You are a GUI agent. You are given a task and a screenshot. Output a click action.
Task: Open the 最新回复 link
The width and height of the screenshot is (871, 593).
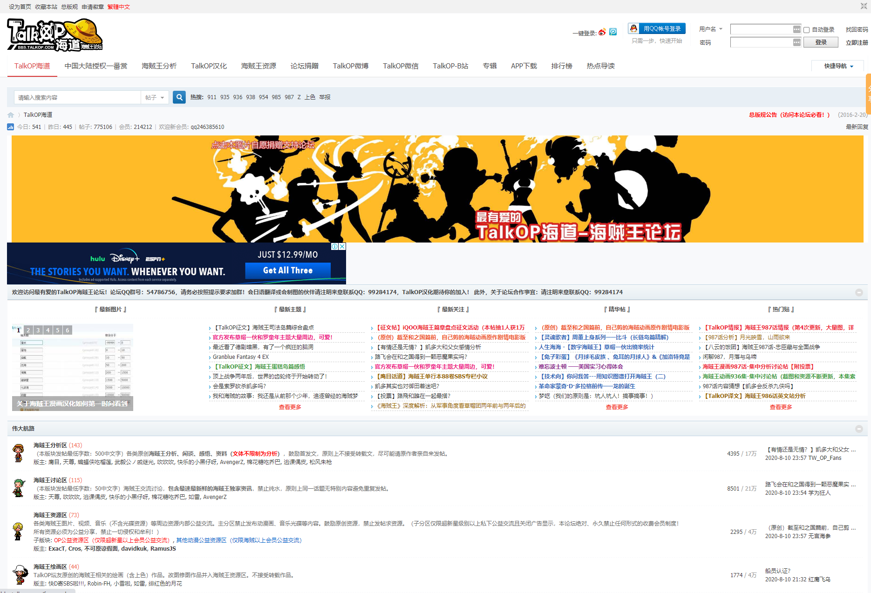pos(857,127)
